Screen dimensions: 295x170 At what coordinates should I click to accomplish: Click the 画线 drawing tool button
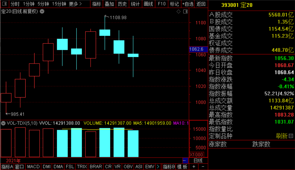(148, 4)
